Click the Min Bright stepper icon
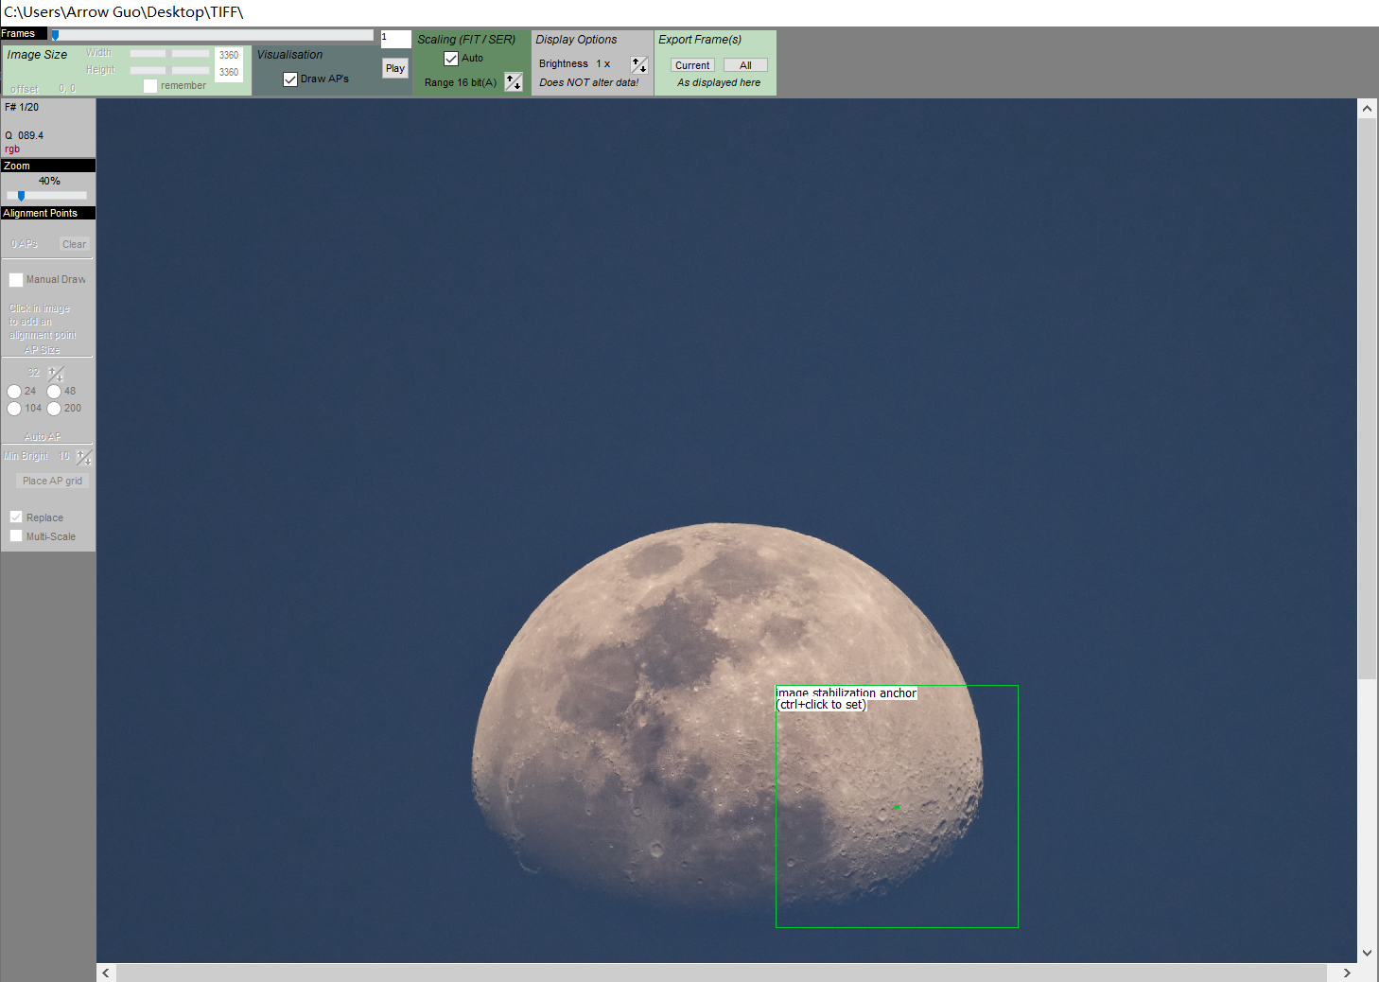This screenshot has width=1379, height=982. click(83, 457)
